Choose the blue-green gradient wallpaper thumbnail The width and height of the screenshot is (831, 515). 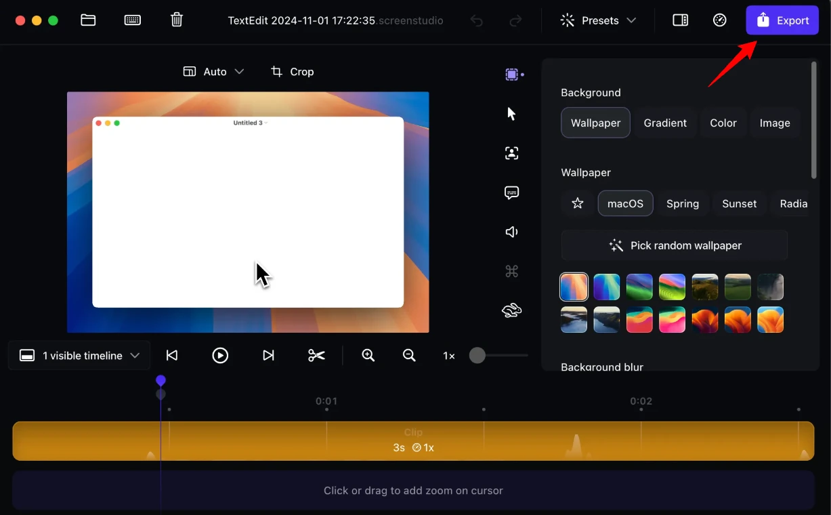click(x=607, y=287)
